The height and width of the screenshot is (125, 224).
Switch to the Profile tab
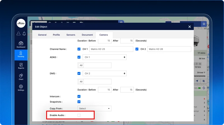[56, 35]
